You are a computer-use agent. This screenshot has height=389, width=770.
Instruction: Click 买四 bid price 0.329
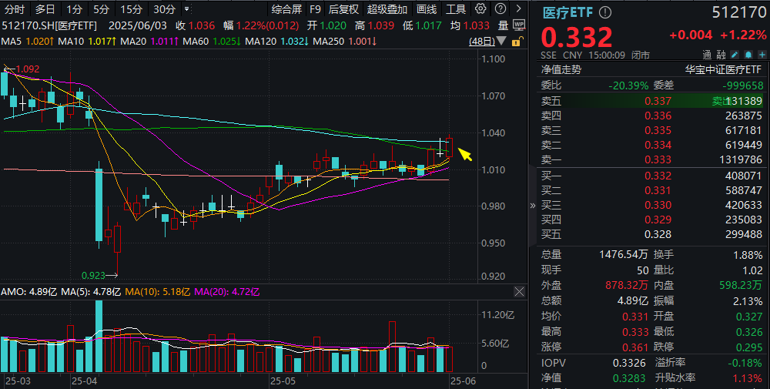pyautogui.click(x=658, y=220)
